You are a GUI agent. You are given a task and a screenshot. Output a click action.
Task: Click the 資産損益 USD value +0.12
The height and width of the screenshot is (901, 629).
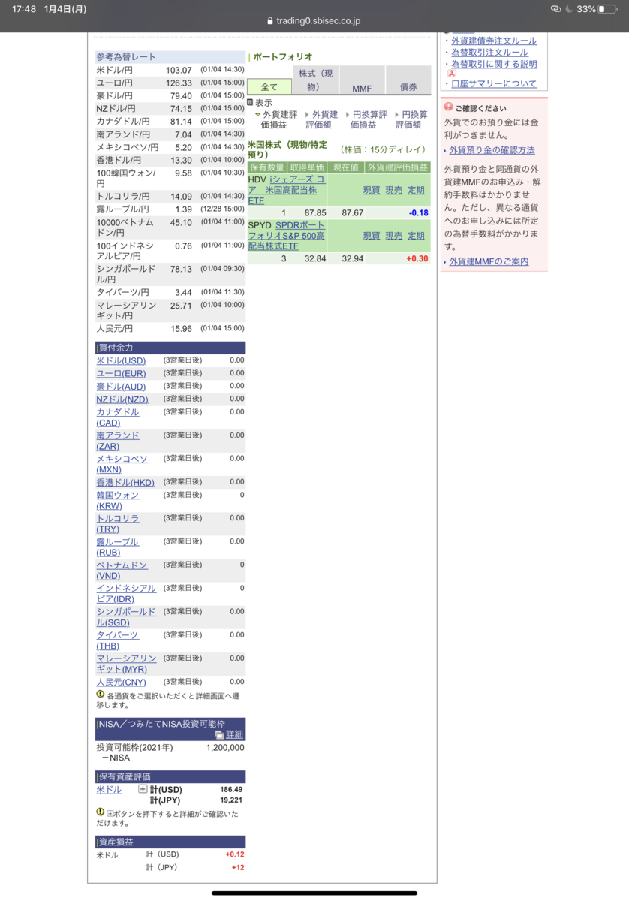click(x=235, y=854)
